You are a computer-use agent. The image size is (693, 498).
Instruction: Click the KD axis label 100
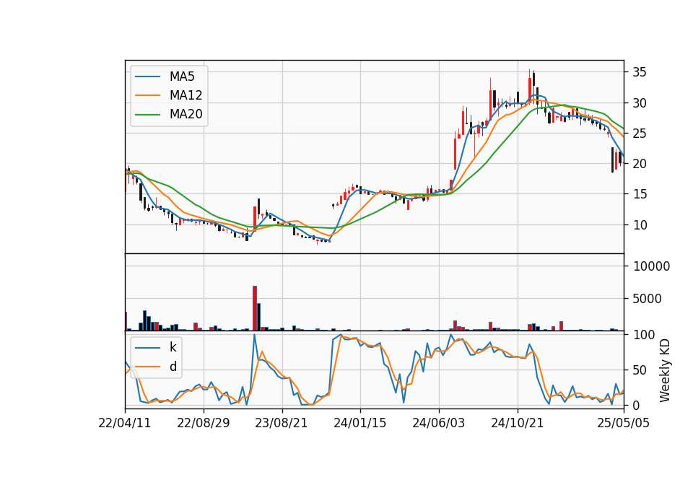pos(644,335)
